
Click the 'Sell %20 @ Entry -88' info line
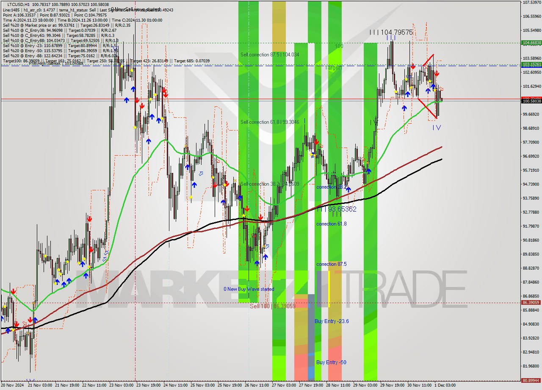pyautogui.click(x=60, y=56)
